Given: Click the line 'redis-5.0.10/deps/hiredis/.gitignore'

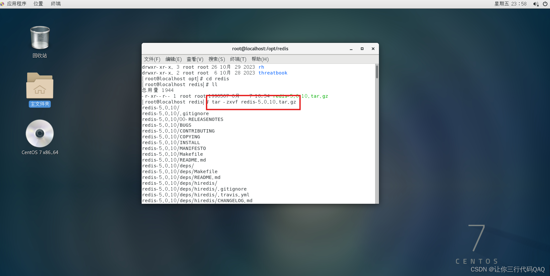Looking at the screenshot, I should [194, 189].
